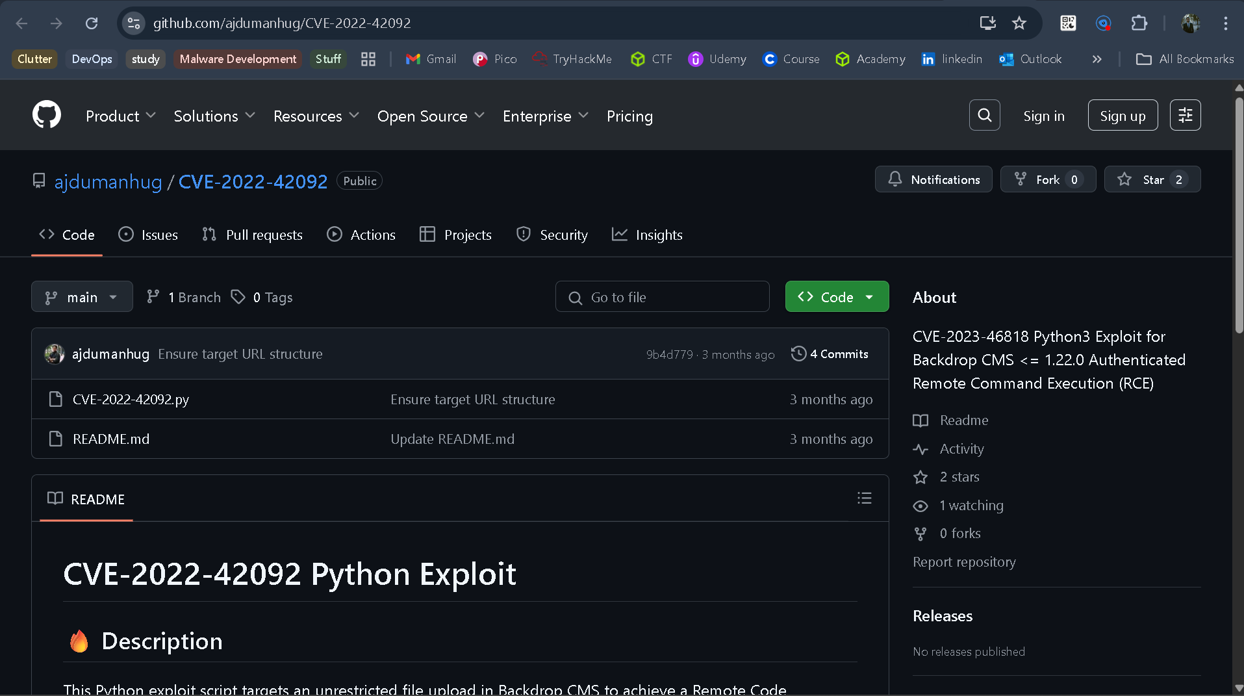Click Pricing link

click(x=629, y=116)
